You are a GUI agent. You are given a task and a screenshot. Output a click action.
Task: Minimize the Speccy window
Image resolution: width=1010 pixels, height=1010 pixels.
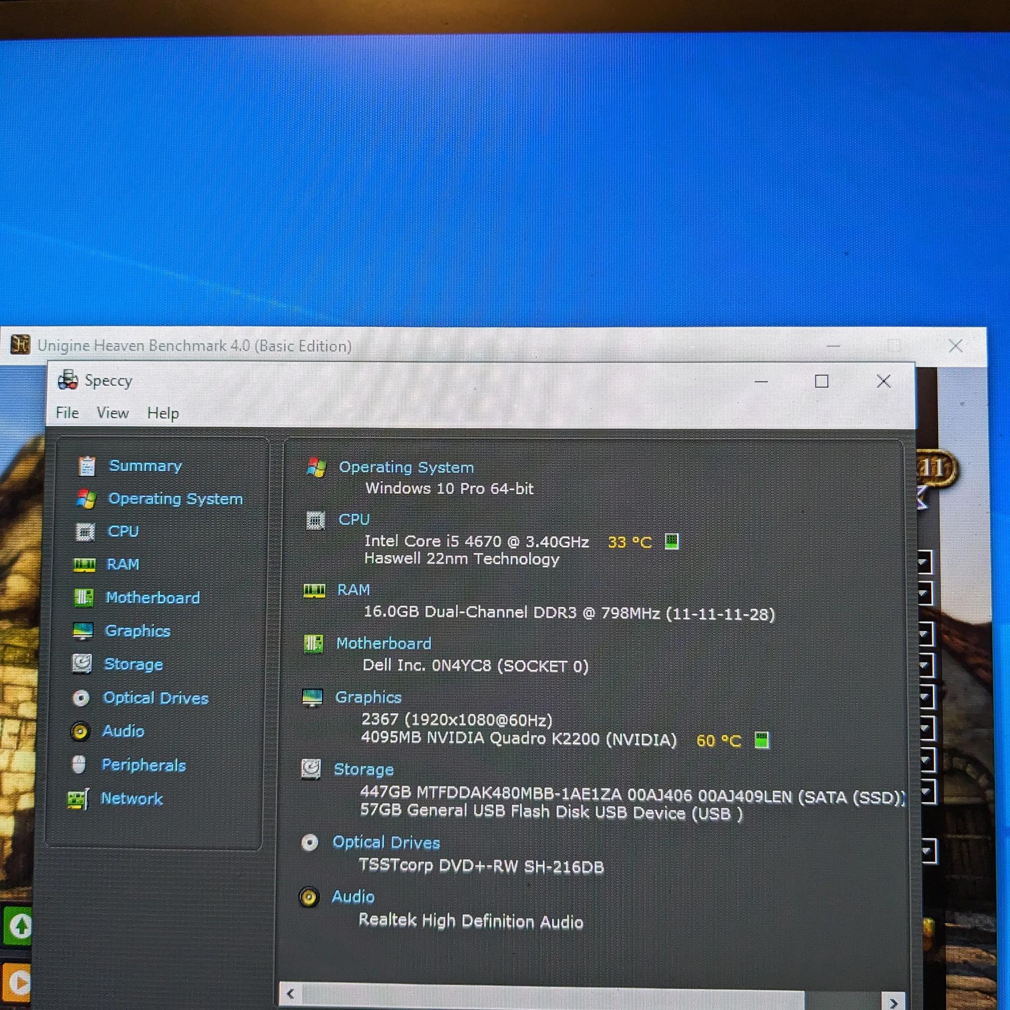tap(761, 382)
